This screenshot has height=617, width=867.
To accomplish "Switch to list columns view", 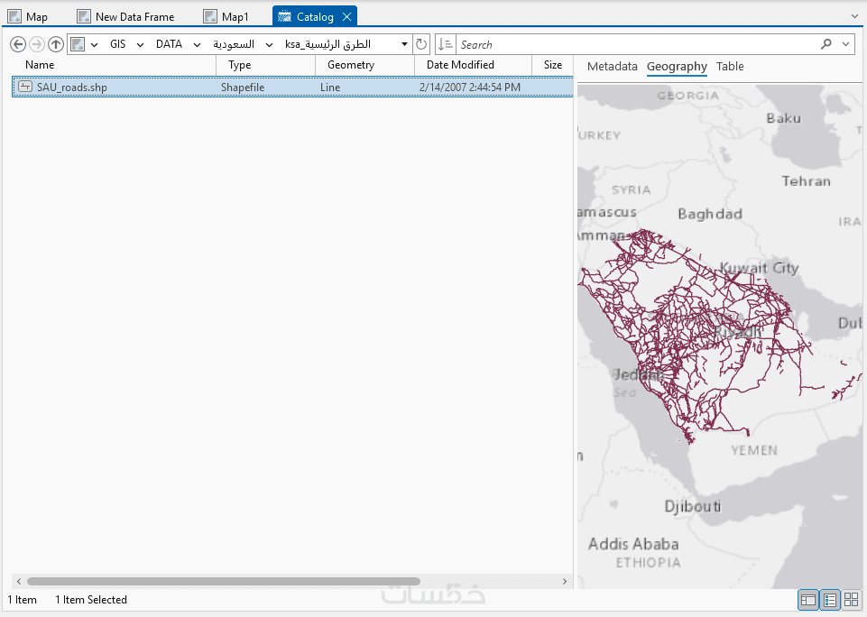I will click(x=830, y=600).
